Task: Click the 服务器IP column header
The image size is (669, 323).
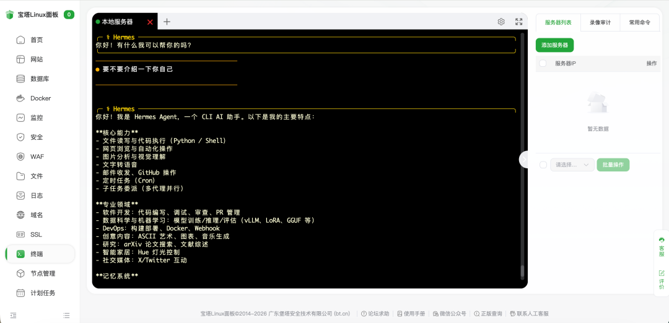Action: coord(566,64)
